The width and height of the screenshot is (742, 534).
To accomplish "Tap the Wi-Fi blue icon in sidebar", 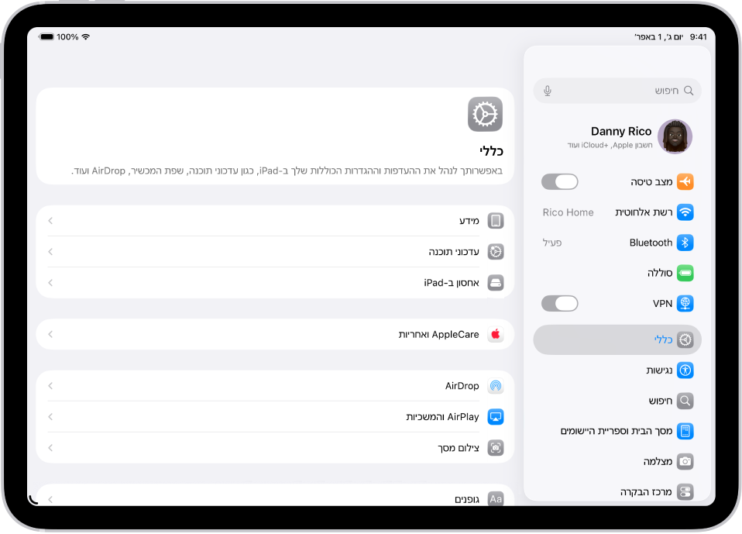I will [x=685, y=212].
